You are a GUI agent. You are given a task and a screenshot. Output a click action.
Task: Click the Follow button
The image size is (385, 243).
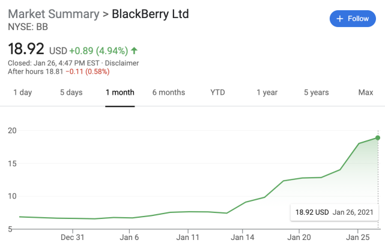pyautogui.click(x=353, y=19)
